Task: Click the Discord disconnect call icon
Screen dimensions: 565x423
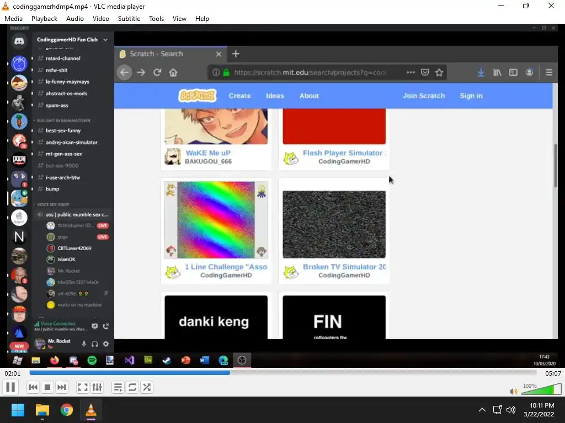Action: (x=105, y=326)
